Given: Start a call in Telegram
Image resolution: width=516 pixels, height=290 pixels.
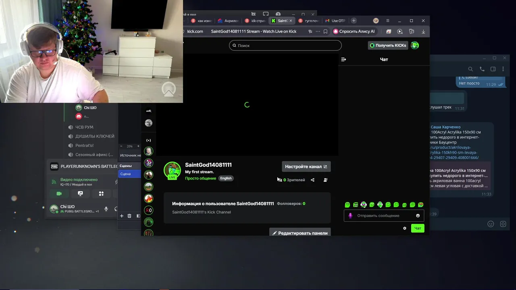Looking at the screenshot, I should click(x=482, y=69).
